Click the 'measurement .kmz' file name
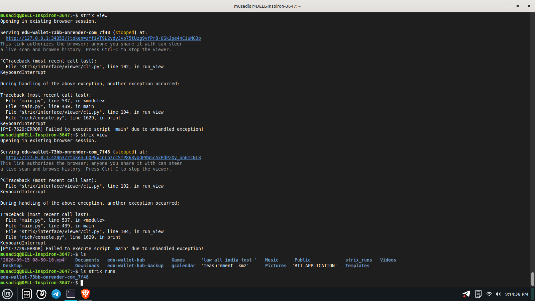The width and height of the screenshot is (535, 301). tap(225, 266)
